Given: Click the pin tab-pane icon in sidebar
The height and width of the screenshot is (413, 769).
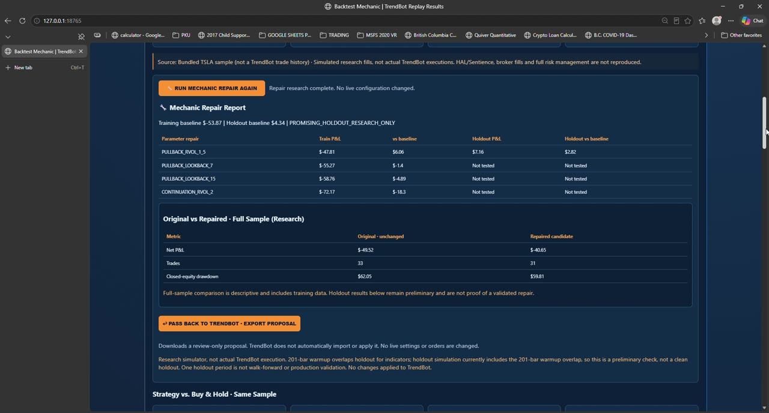Looking at the screenshot, I should [81, 37].
